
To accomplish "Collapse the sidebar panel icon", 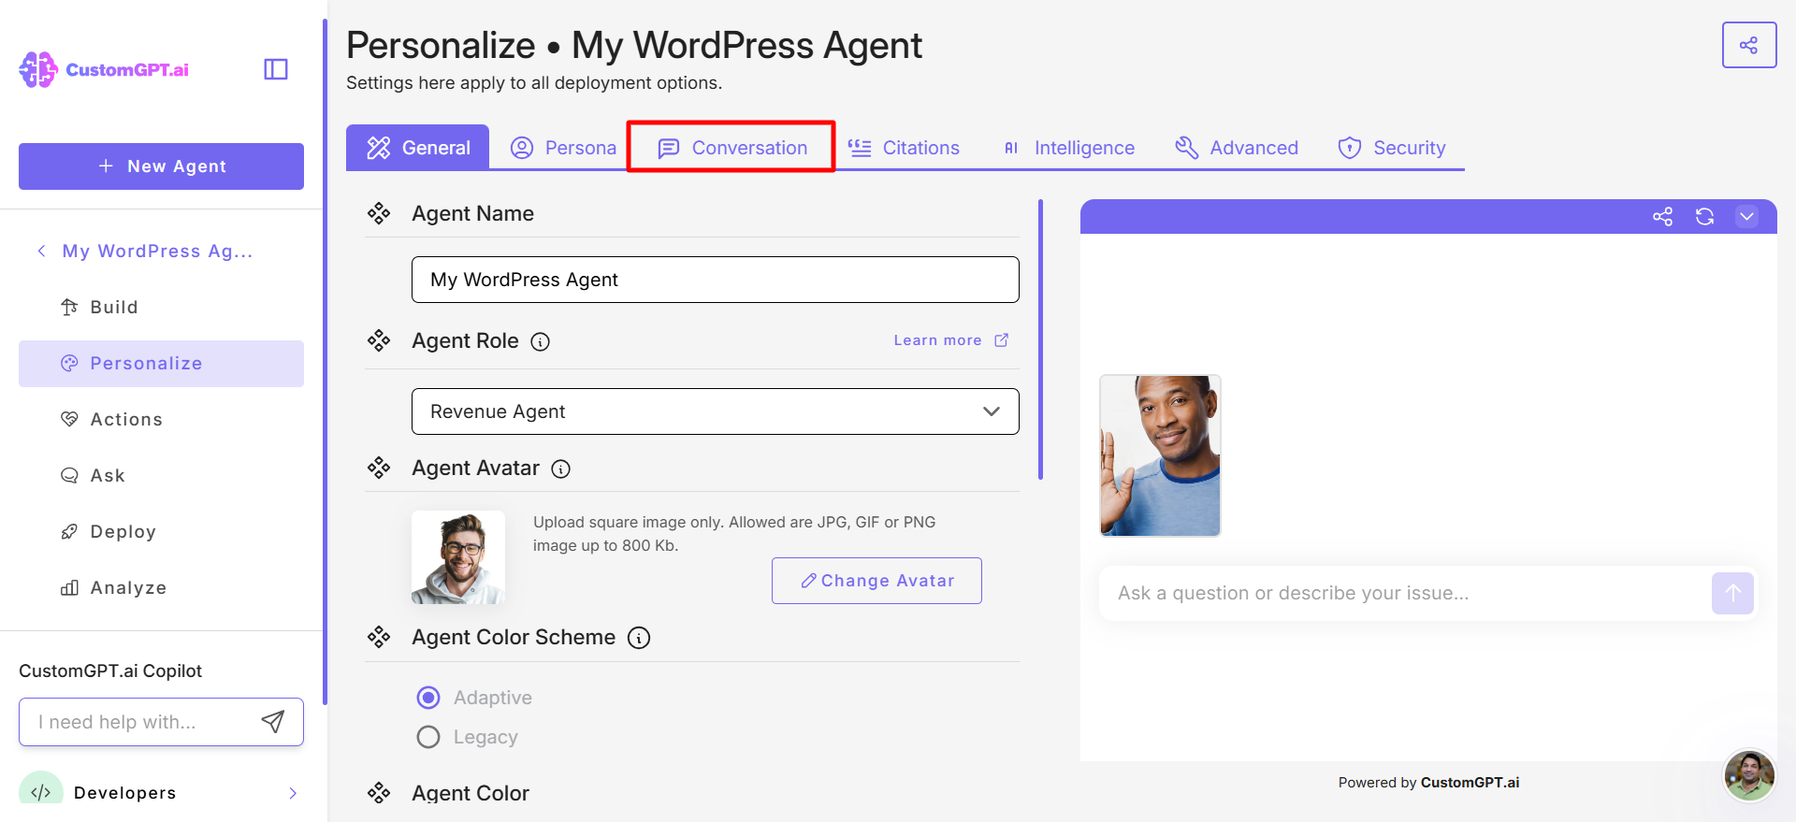I will pyautogui.click(x=276, y=69).
